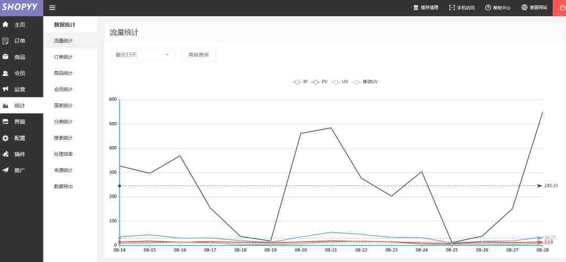Click the PV data point at 08-24
The height and width of the screenshot is (262, 566).
[x=421, y=171]
